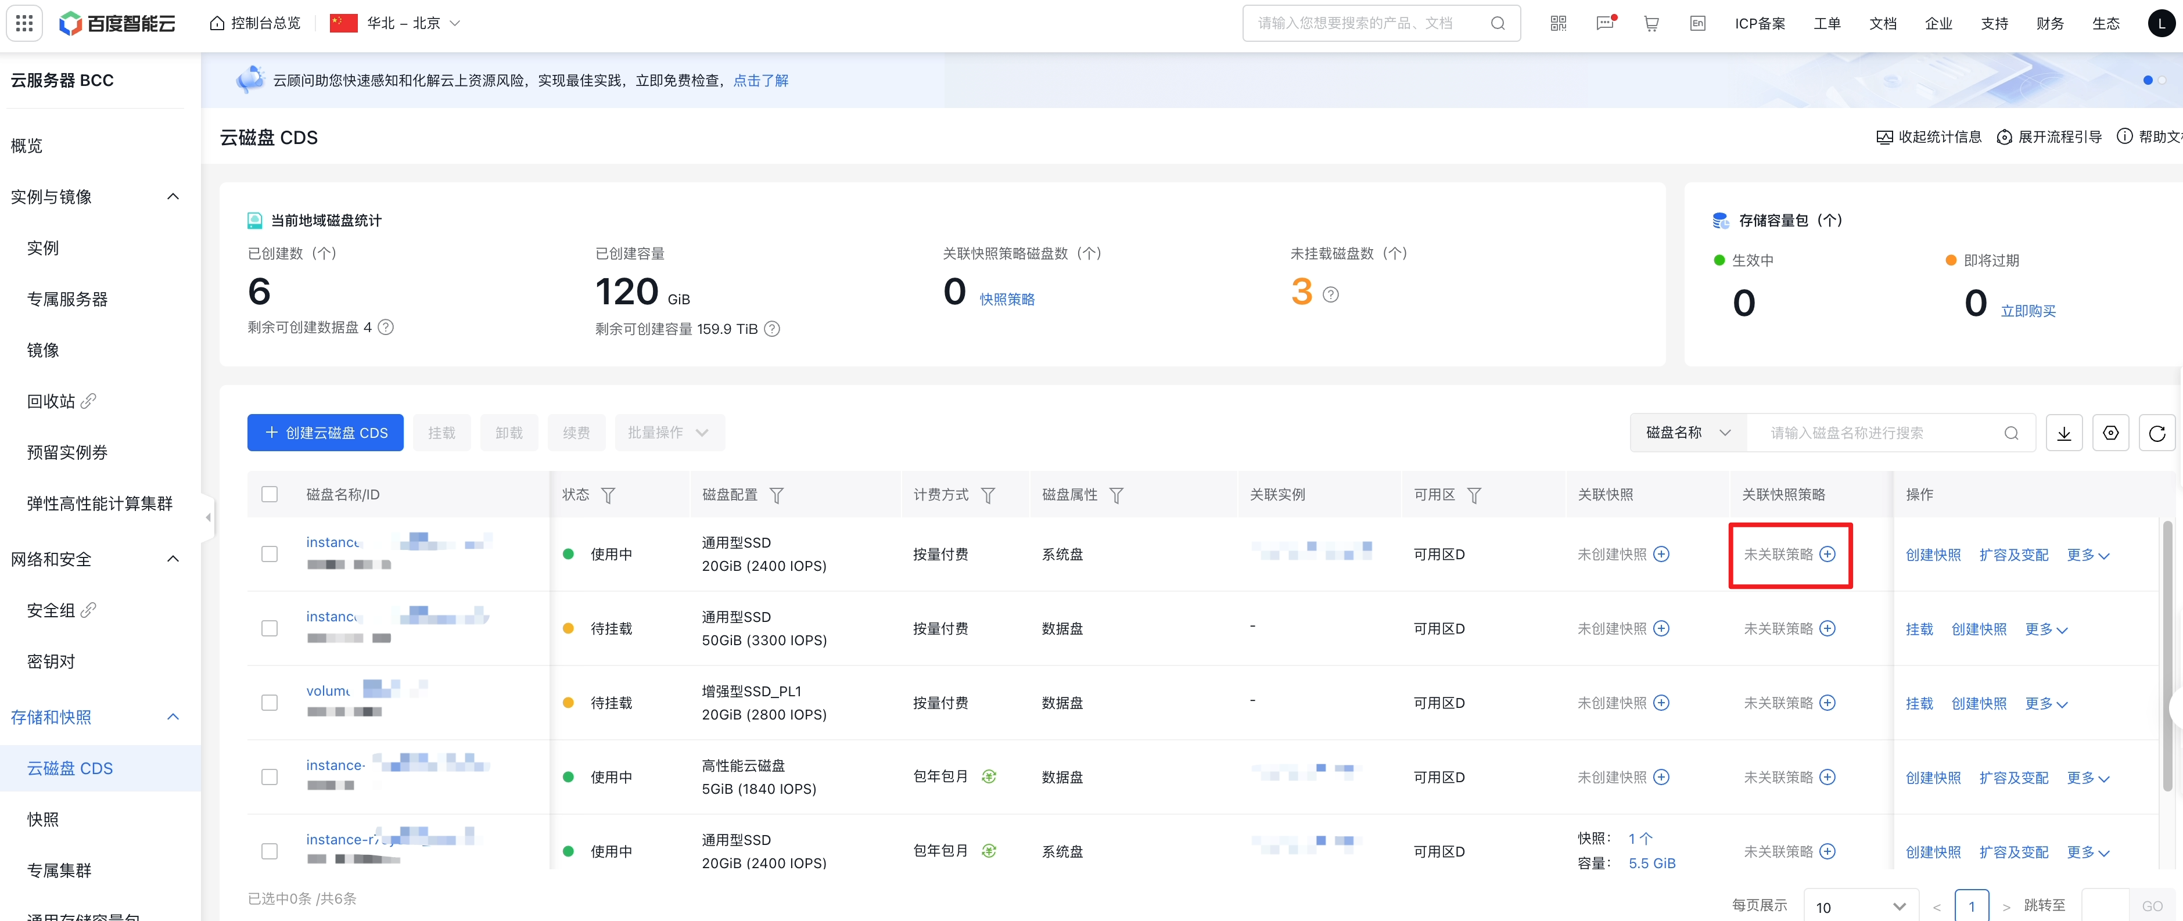Add snapshot plus icon for 50GiB disk row
Screen dimensions: 2183x921
(1662, 628)
